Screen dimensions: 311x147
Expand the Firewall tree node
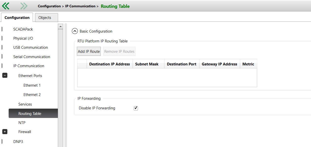[5, 132]
